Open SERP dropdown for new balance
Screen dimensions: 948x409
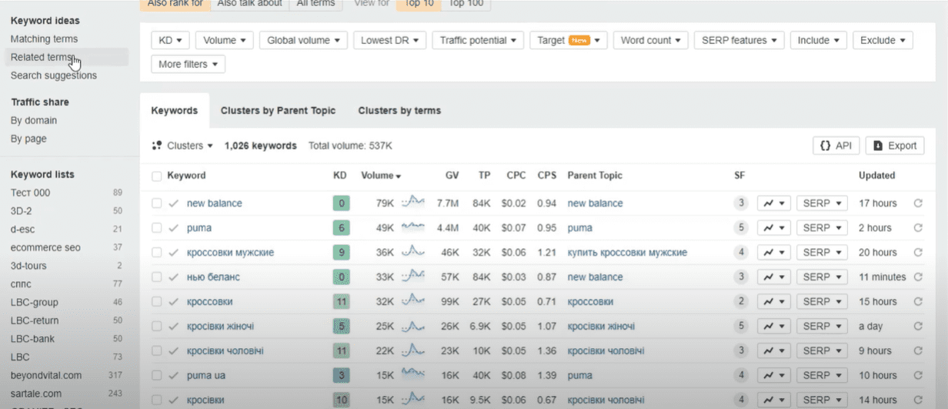pyautogui.click(x=822, y=203)
